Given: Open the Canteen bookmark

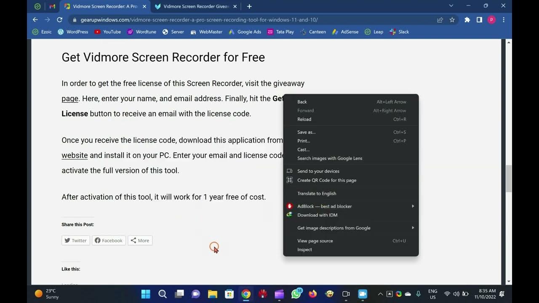Looking at the screenshot, I should click(313, 32).
